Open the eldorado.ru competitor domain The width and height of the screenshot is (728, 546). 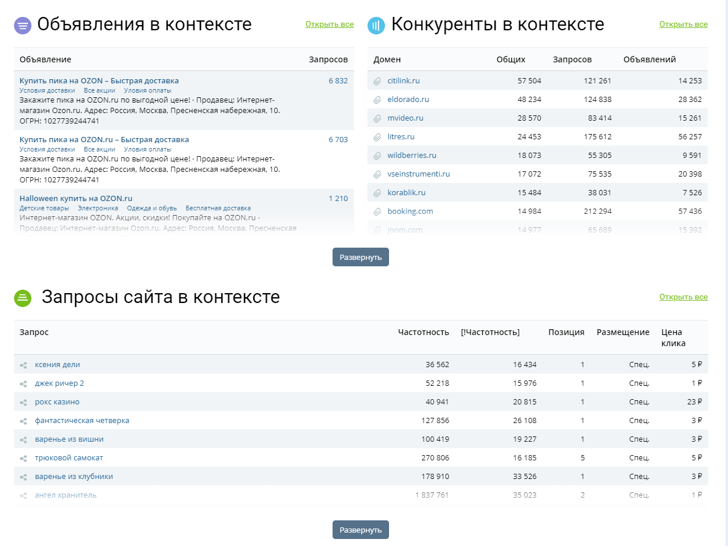point(408,100)
